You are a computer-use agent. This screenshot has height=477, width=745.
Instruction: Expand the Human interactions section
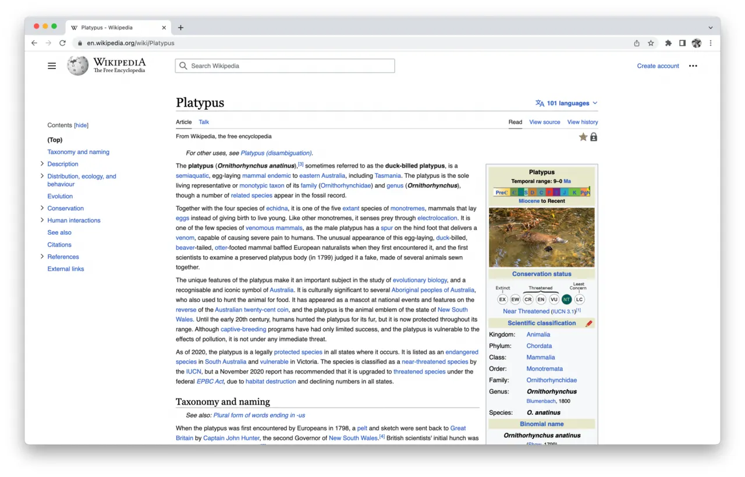[x=42, y=220]
